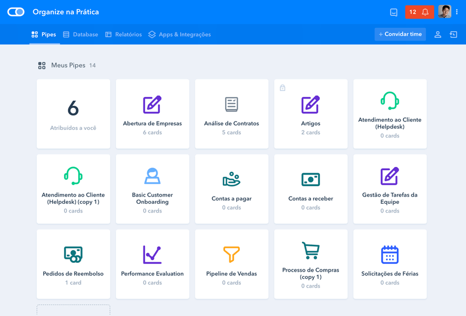
Task: Click the Pipefy logo icon in header
Action: pyautogui.click(x=16, y=12)
